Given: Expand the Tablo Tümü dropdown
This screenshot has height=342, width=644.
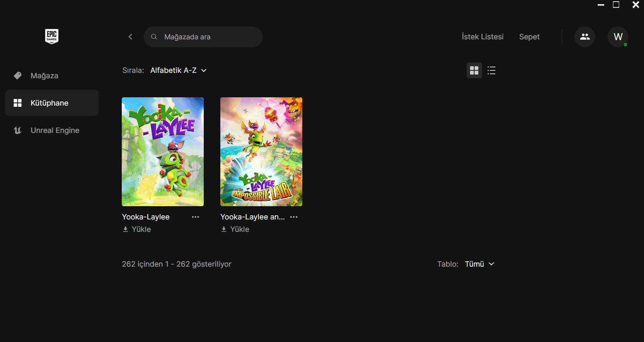Looking at the screenshot, I should [x=480, y=264].
